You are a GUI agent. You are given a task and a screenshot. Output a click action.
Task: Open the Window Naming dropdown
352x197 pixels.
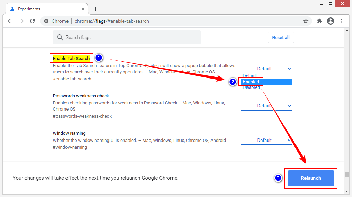pyautogui.click(x=267, y=140)
